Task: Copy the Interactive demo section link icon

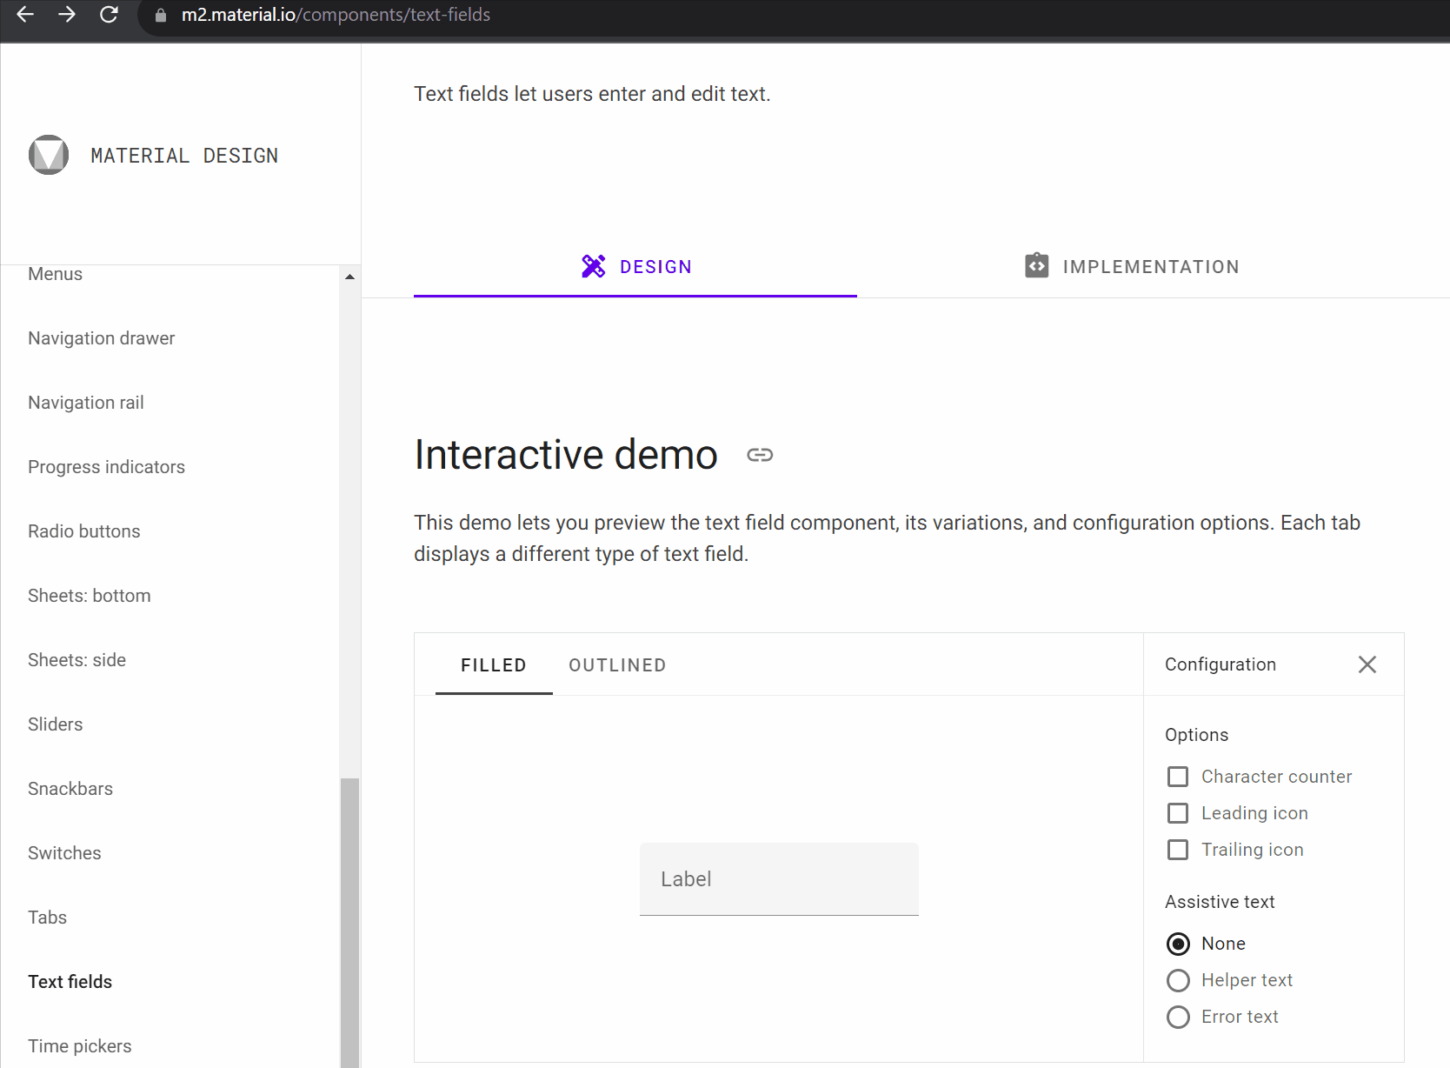Action: [760, 455]
